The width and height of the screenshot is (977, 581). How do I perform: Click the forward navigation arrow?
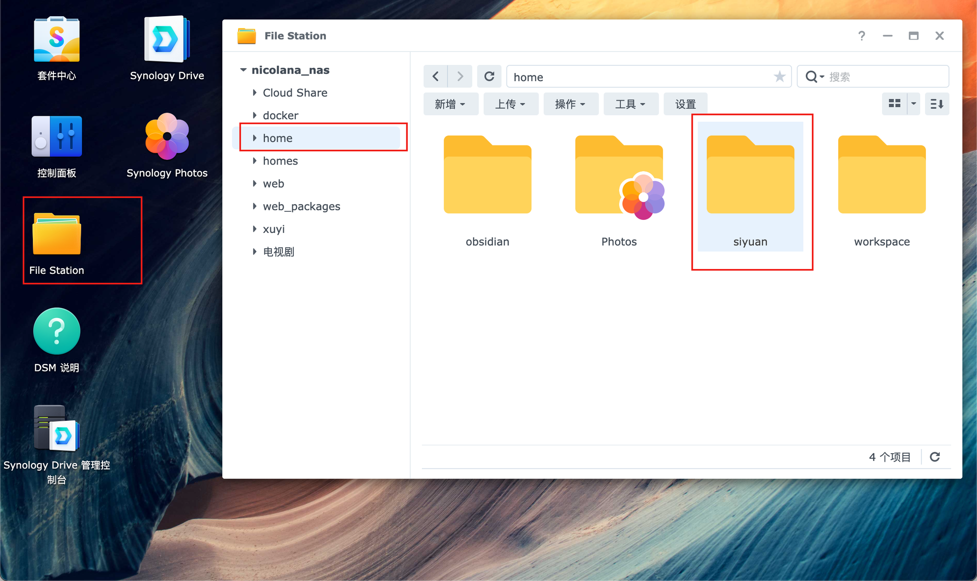460,76
